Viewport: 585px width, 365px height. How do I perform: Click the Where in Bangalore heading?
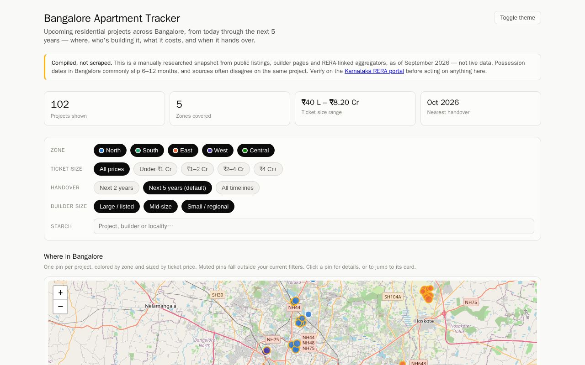click(73, 256)
